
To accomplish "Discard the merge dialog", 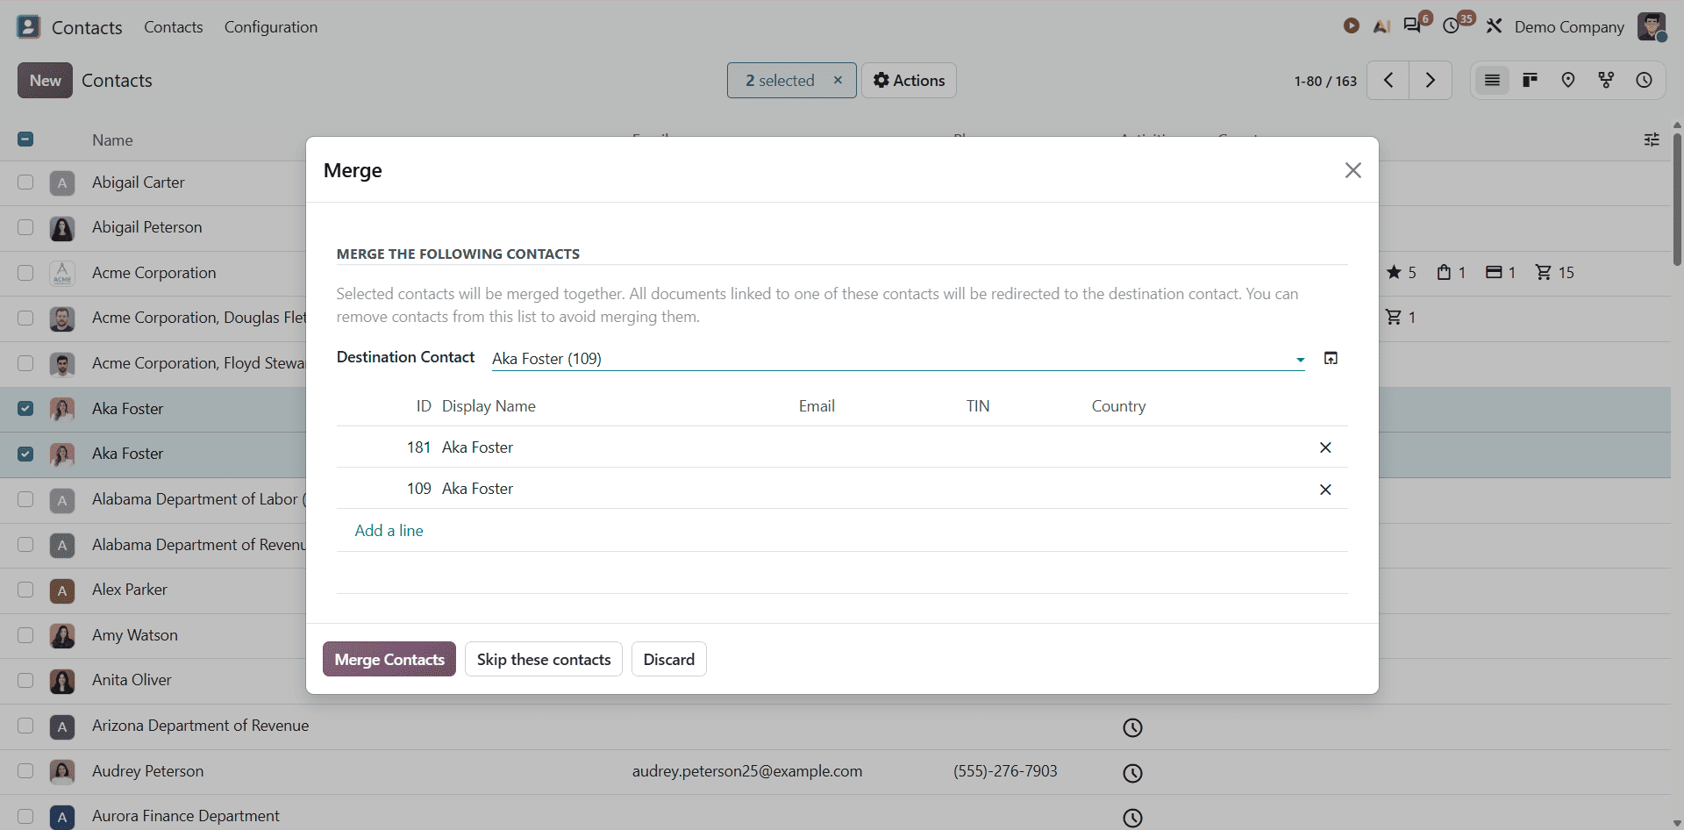I will (x=669, y=659).
